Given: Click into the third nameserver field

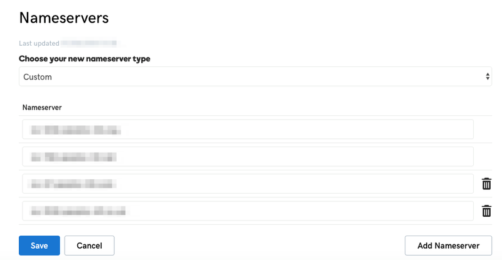Looking at the screenshot, I should click(248, 184).
